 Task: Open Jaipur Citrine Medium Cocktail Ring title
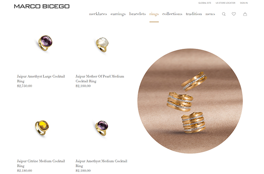(41, 163)
